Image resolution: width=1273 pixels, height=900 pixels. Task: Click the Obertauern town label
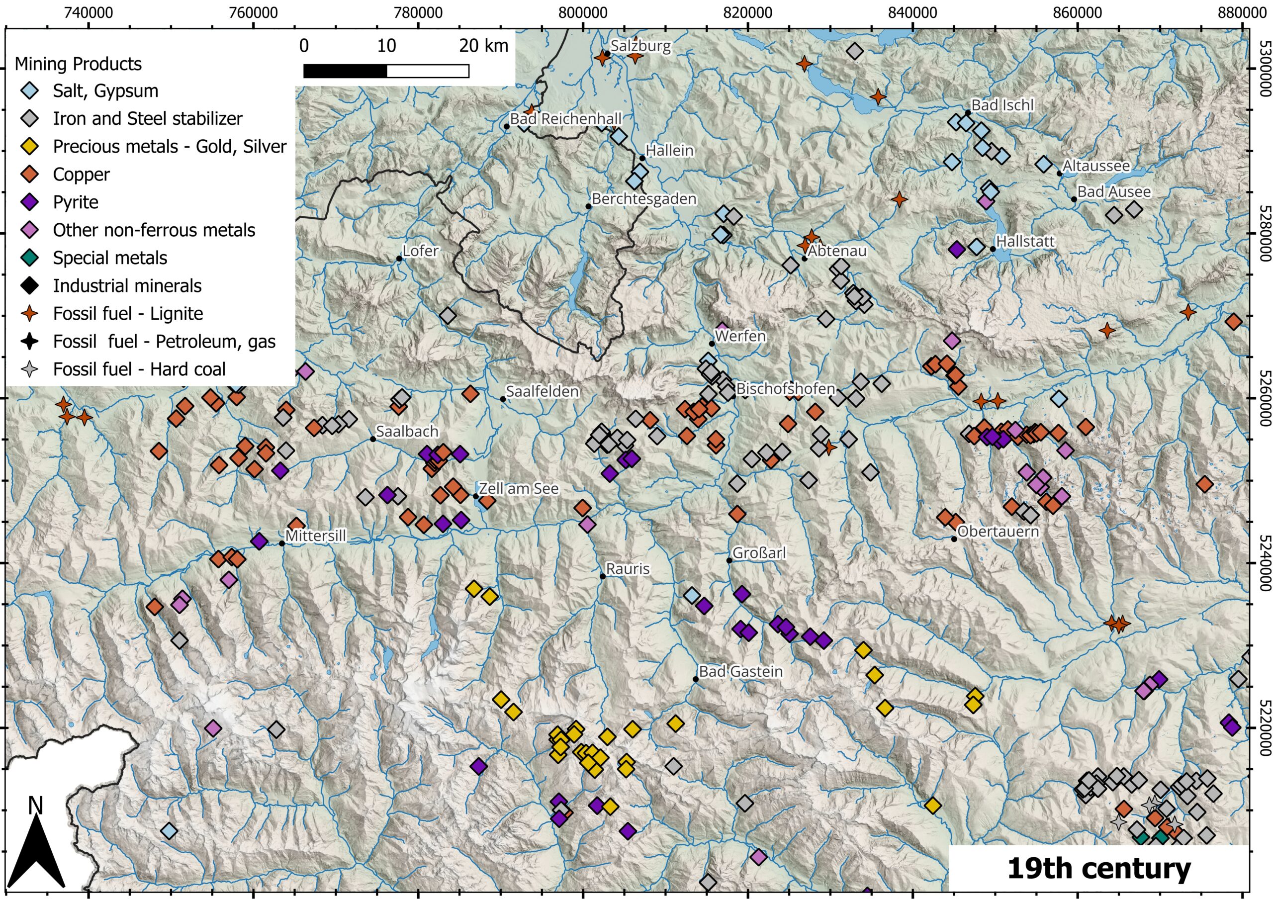pos(998,531)
